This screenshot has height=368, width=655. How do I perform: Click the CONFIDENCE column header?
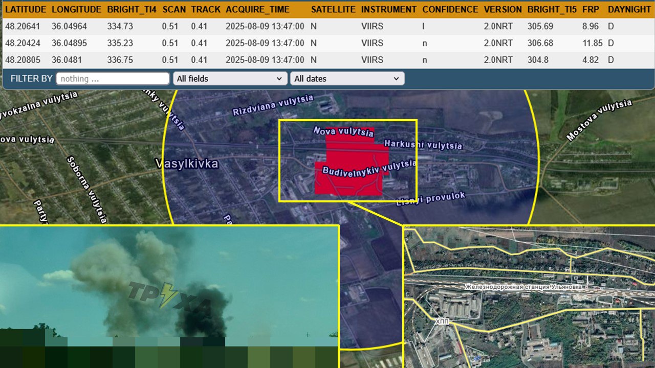pos(450,9)
